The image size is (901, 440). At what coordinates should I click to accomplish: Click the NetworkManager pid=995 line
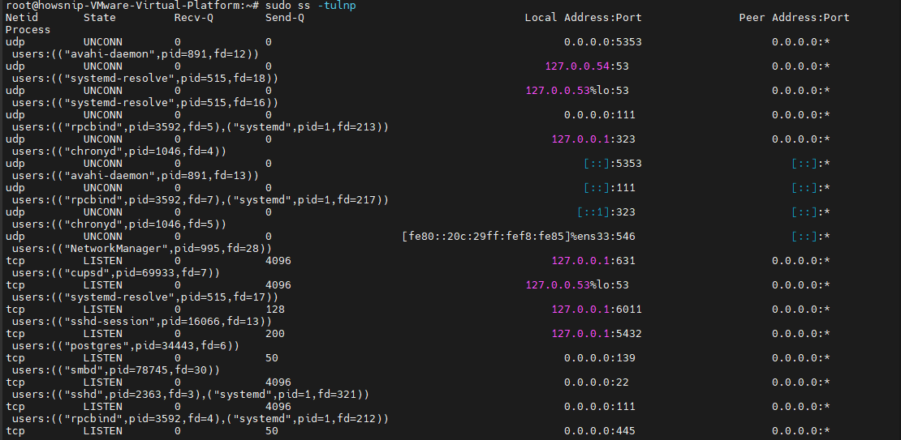click(141, 249)
